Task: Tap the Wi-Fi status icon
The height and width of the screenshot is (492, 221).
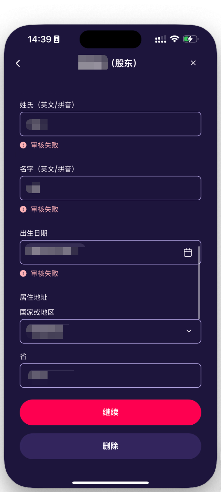Action: click(x=174, y=39)
